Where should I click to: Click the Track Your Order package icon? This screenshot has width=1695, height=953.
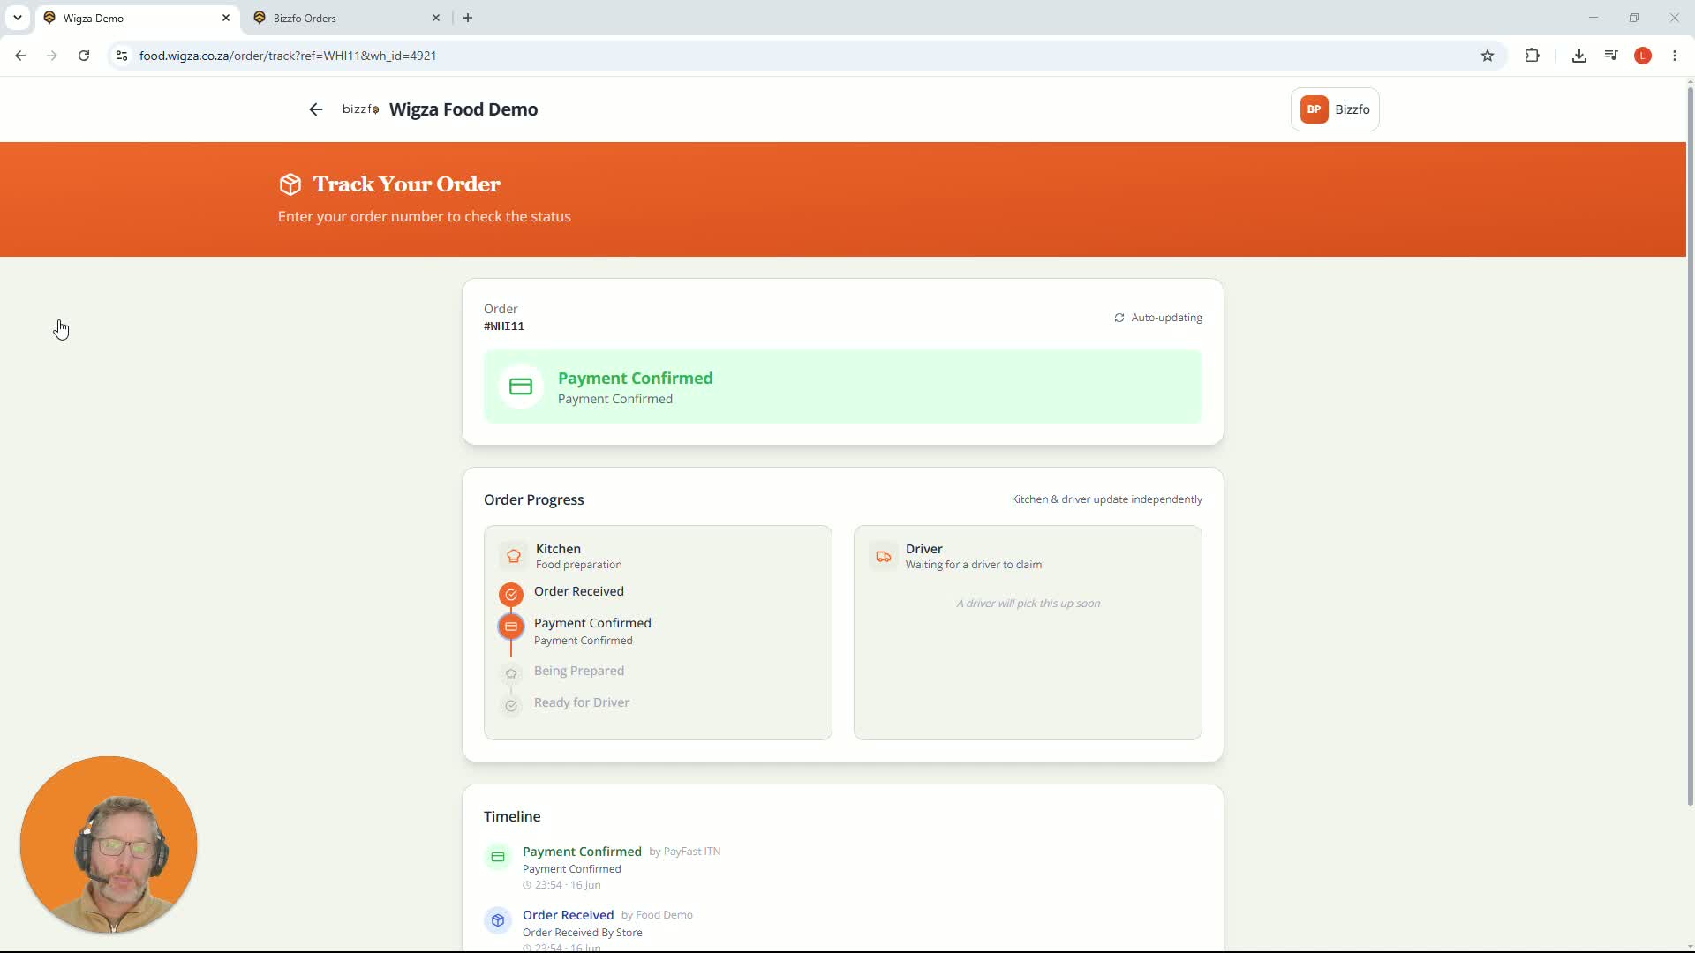290,184
